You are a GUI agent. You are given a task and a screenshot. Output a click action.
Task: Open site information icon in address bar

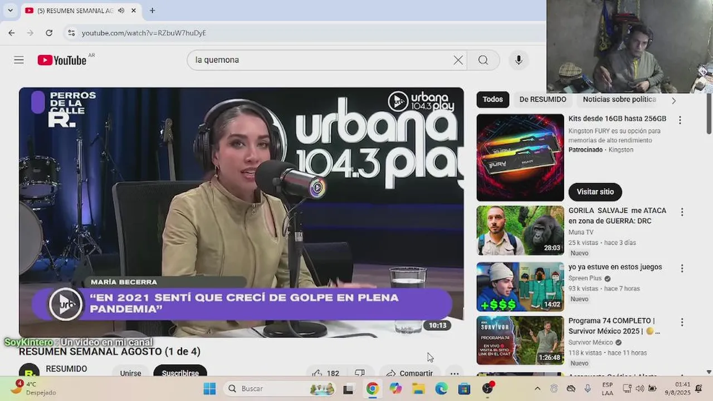71,33
